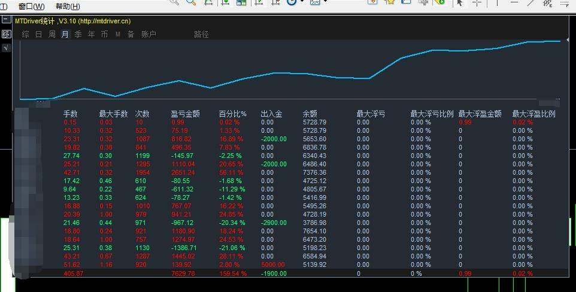Toggle the √ check icon on left edge
The image size is (576, 292).
coord(6,47)
